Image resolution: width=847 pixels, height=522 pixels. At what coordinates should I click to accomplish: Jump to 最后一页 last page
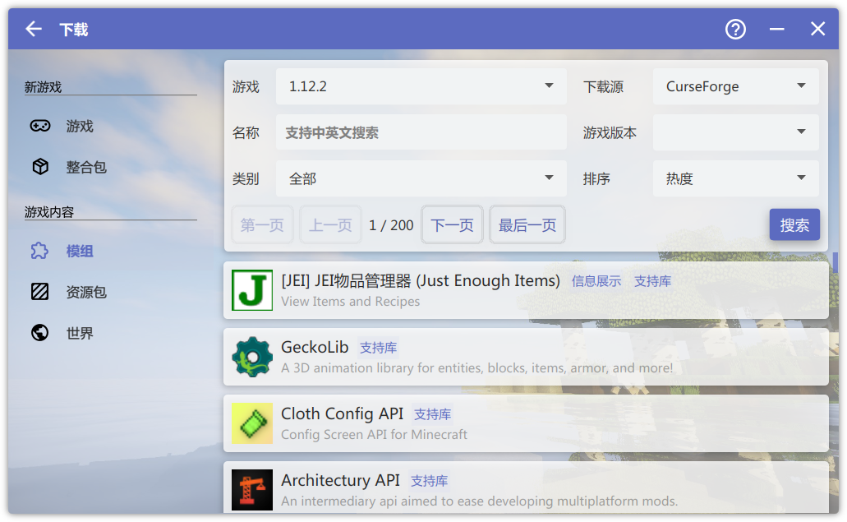[x=527, y=225]
